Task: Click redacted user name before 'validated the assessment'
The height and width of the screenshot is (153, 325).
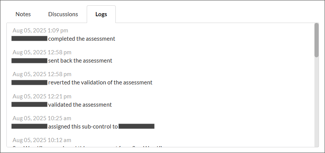Action: 29,105
